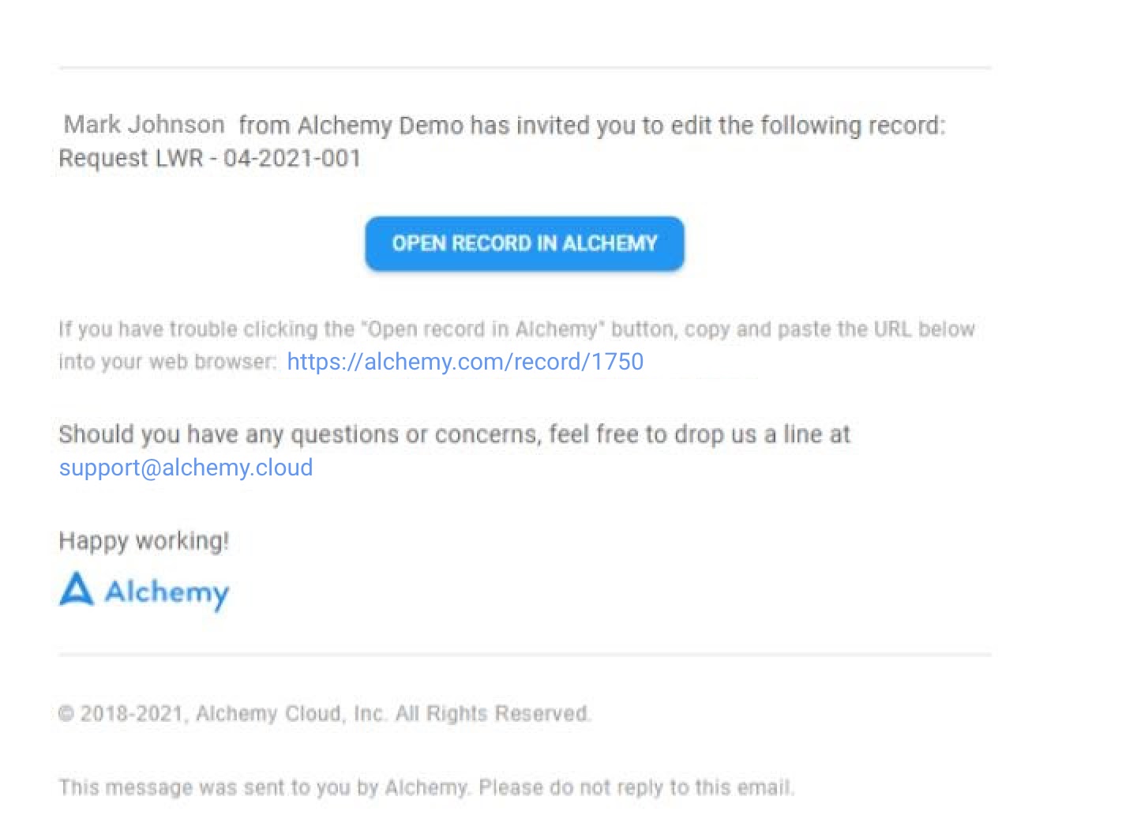Viewport: 1137px width, 834px height.
Task: Click the Alchemy wordmark beside the logo
Action: [167, 592]
